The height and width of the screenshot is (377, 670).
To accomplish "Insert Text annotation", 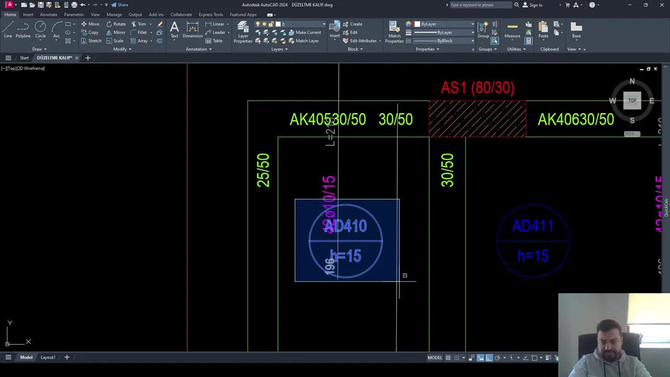I will click(x=174, y=29).
